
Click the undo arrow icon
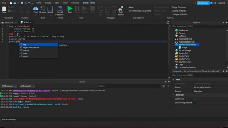point(29,3)
